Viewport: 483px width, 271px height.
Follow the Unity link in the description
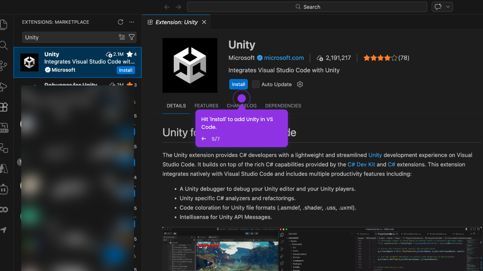click(x=375, y=155)
